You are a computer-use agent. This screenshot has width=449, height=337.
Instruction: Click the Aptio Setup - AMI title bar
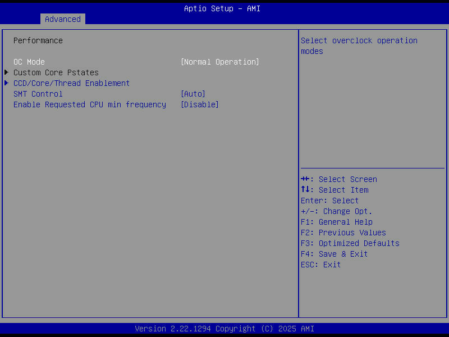click(222, 8)
